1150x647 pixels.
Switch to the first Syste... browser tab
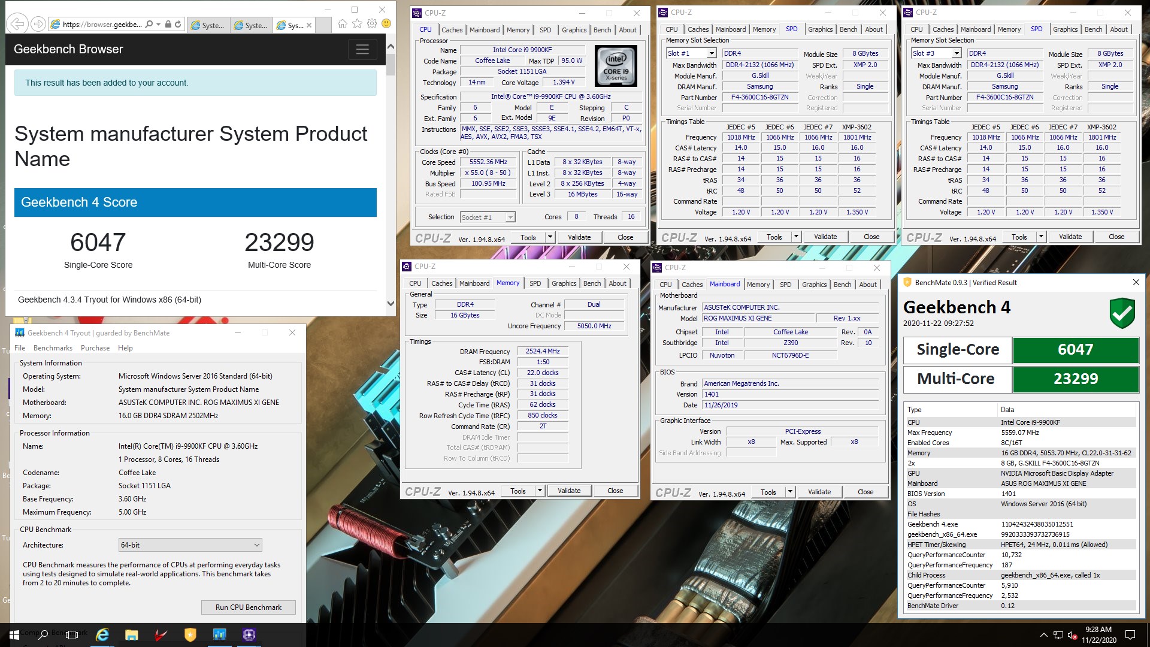[207, 25]
